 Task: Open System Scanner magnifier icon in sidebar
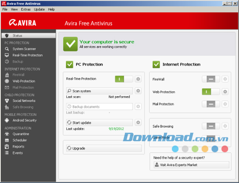point(7,49)
